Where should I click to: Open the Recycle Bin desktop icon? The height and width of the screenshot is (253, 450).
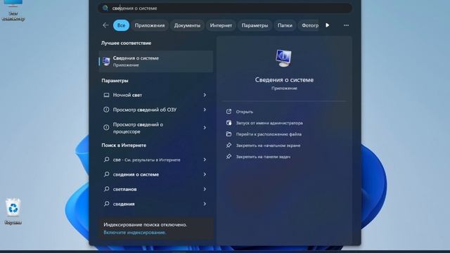pos(13,211)
